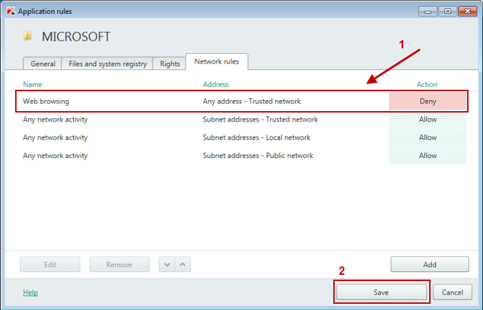Viewport: 483px width, 310px height.
Task: Select 'Any network activity' in Trusted network row
Action: tap(55, 119)
